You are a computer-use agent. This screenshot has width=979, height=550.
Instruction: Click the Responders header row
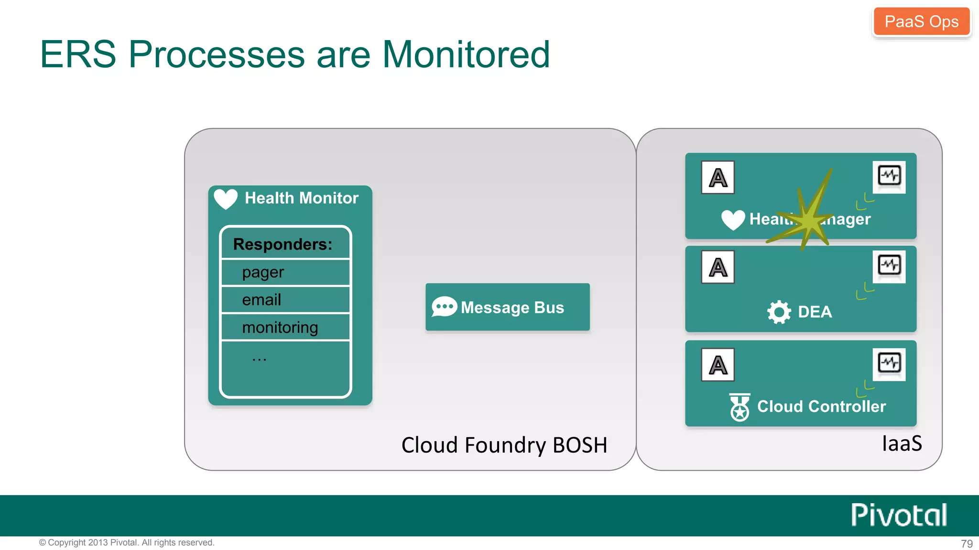[285, 244]
